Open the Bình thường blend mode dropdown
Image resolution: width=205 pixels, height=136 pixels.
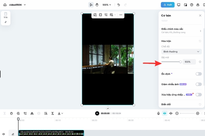(x=181, y=52)
